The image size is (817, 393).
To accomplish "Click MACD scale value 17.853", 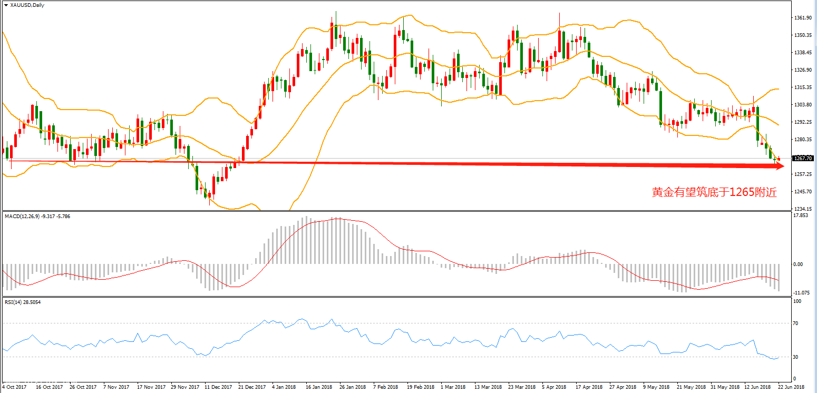I will [x=801, y=215].
